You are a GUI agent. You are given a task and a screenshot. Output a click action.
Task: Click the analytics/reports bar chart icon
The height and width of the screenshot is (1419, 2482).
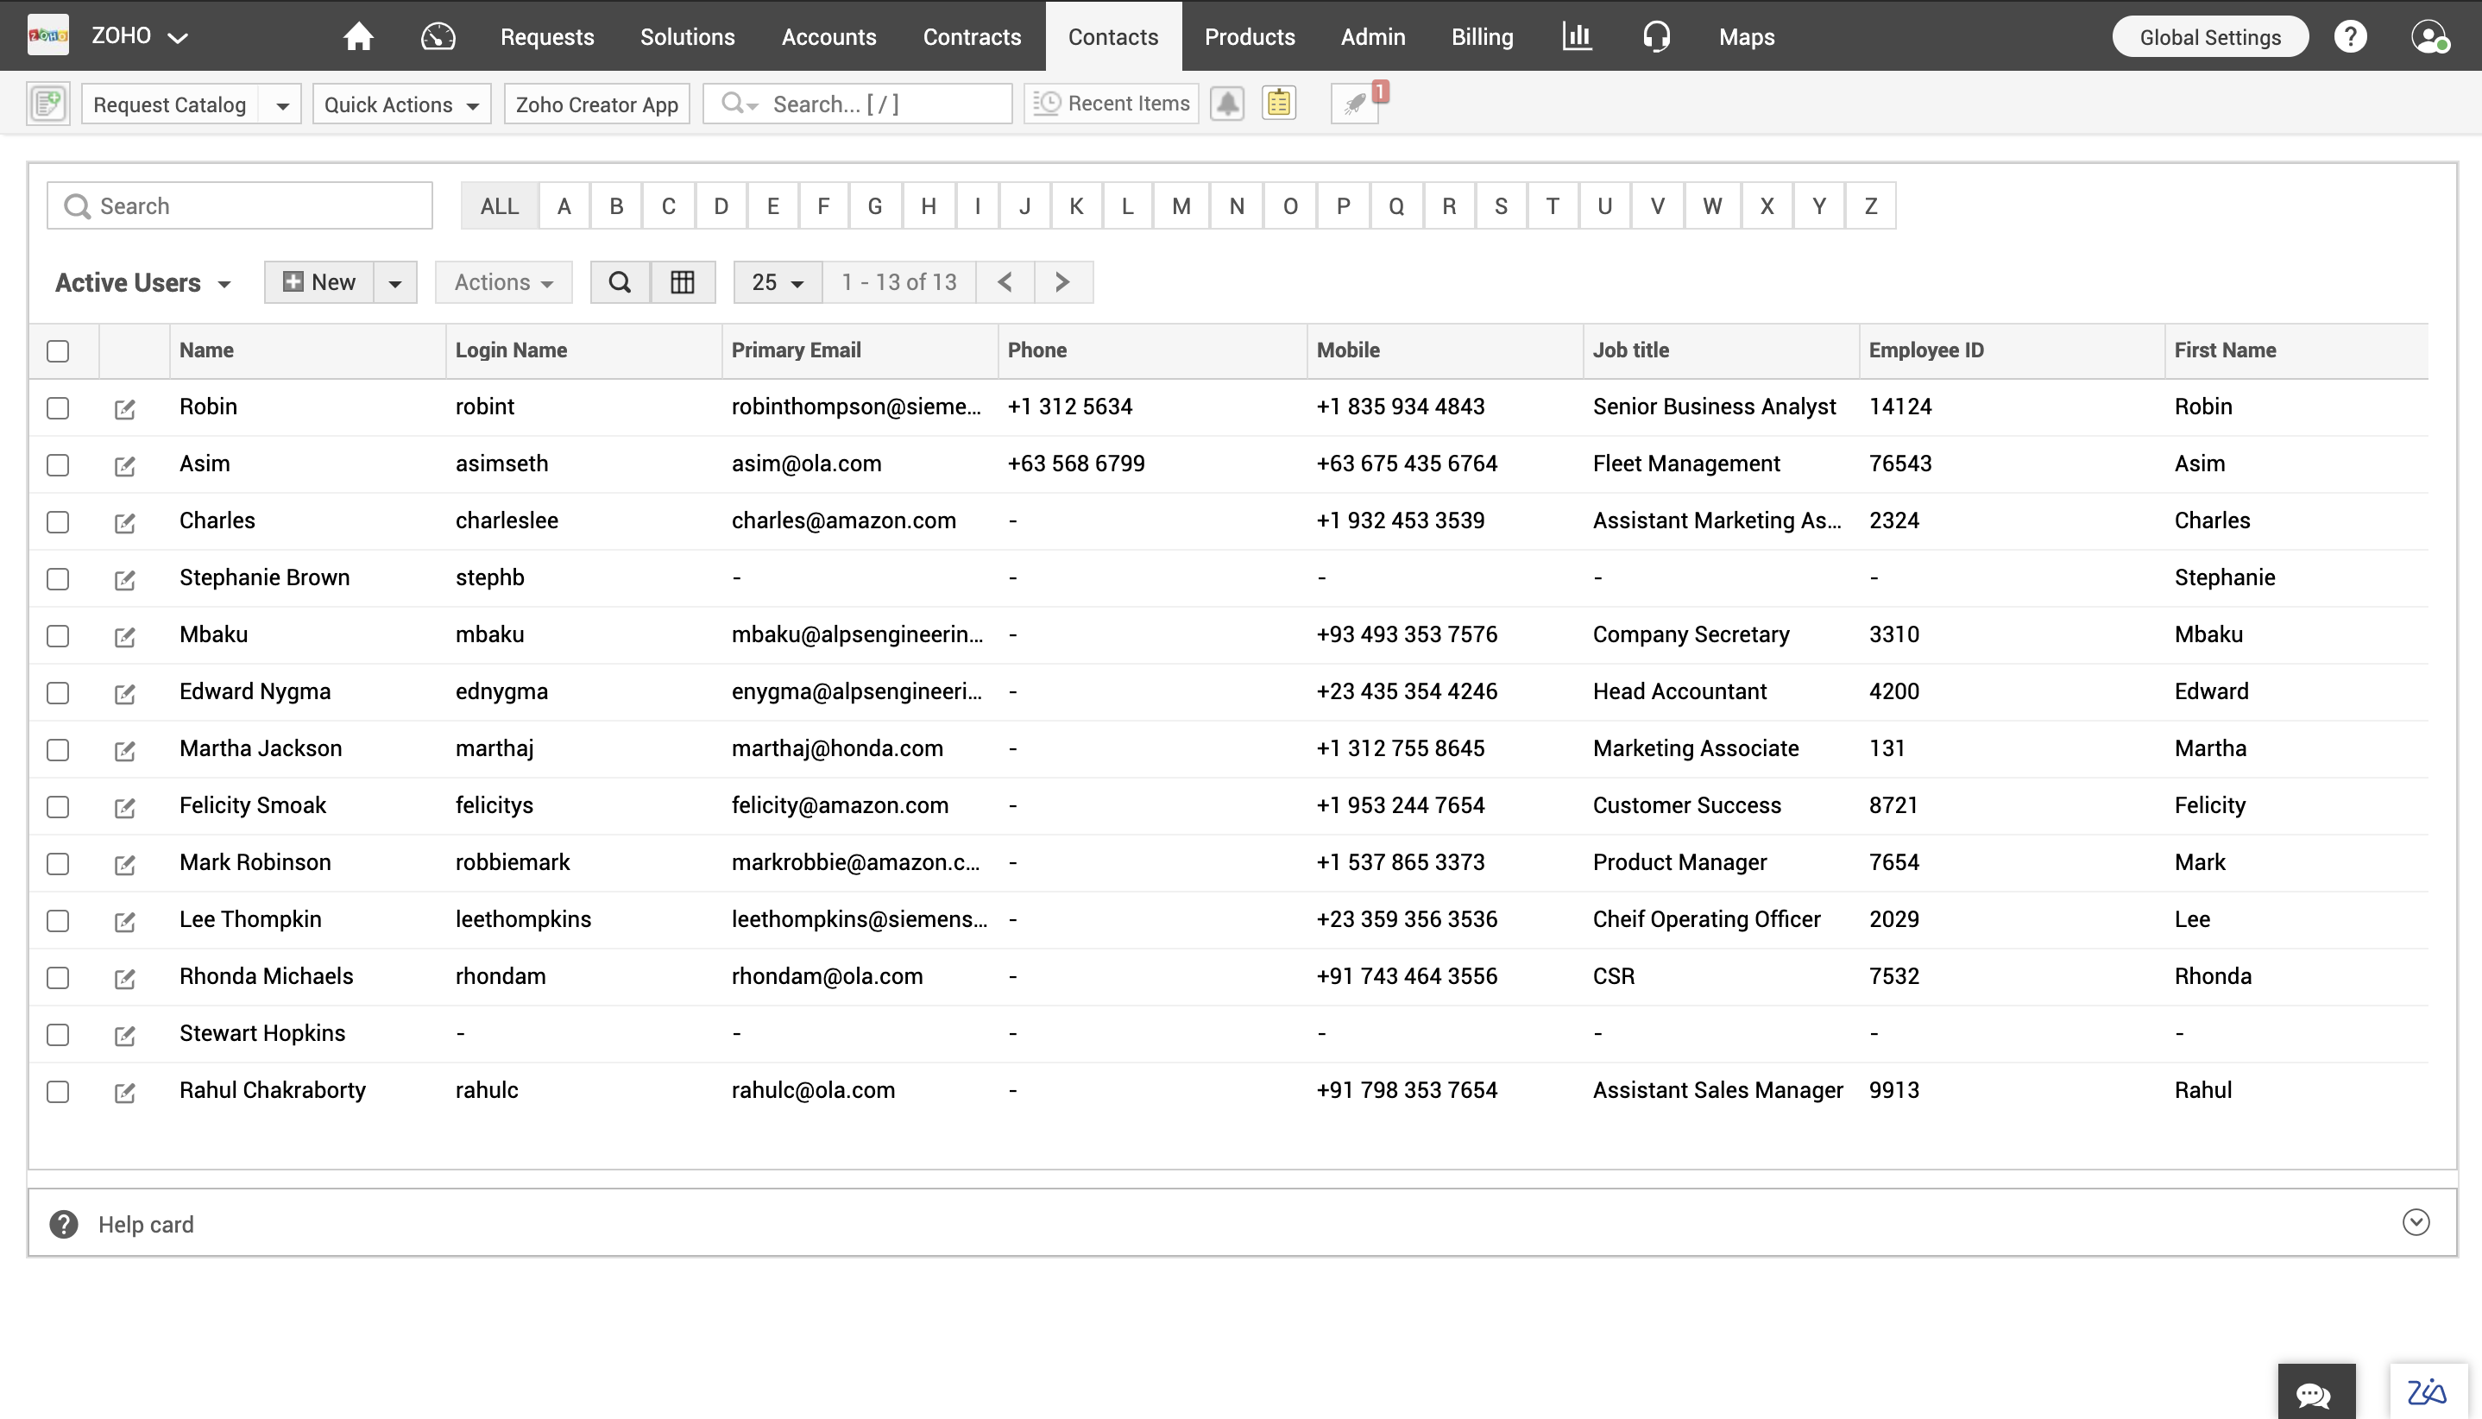point(1575,35)
